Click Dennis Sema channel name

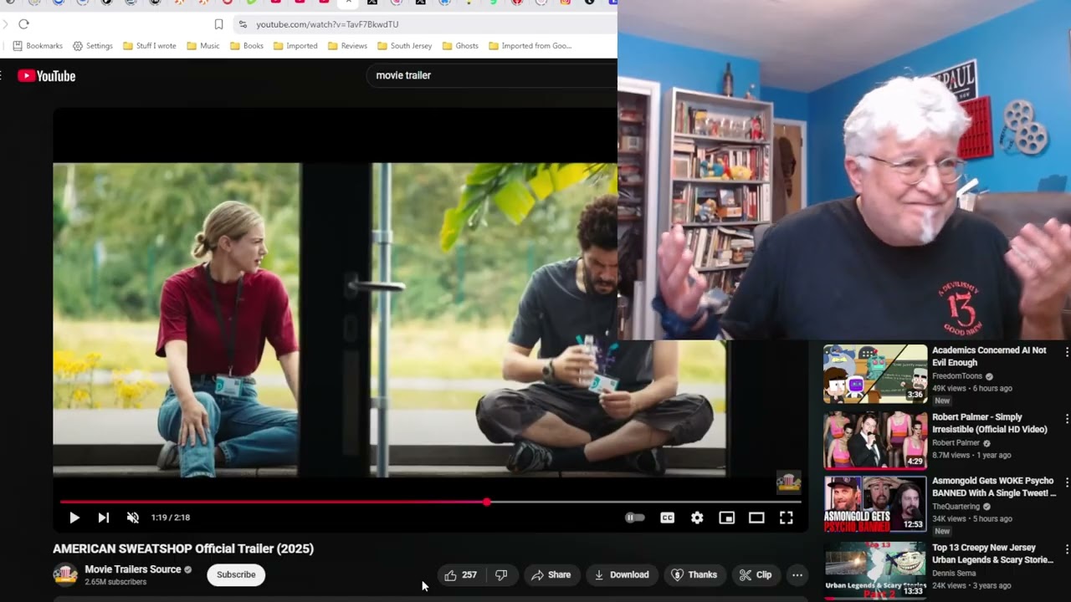tap(955, 574)
